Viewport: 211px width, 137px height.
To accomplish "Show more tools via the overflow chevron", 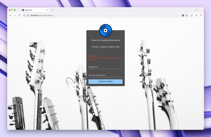I will point(196,15).
